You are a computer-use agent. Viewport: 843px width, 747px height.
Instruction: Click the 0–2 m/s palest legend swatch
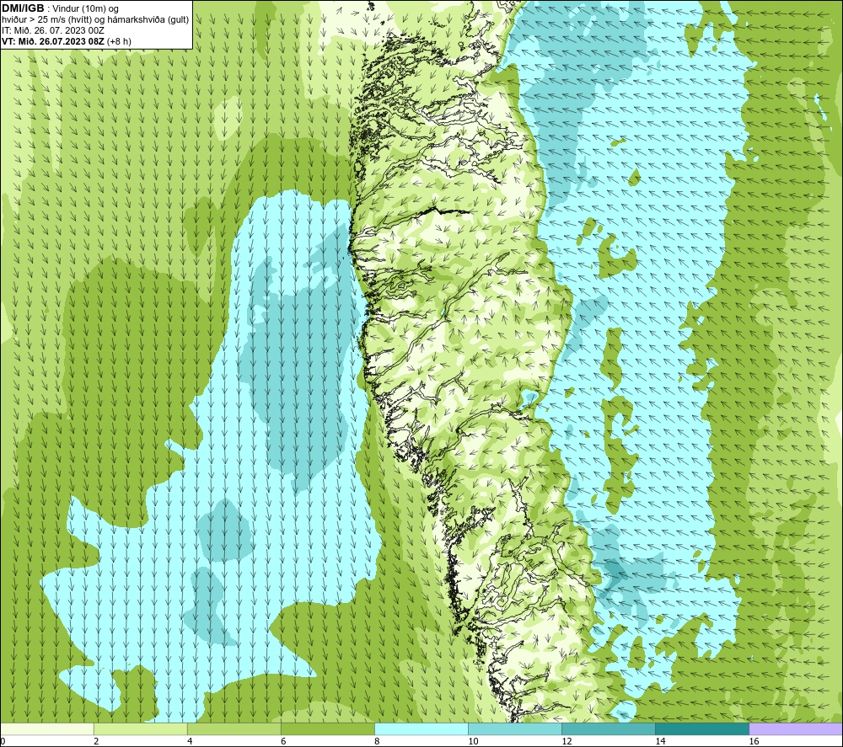coord(46,728)
